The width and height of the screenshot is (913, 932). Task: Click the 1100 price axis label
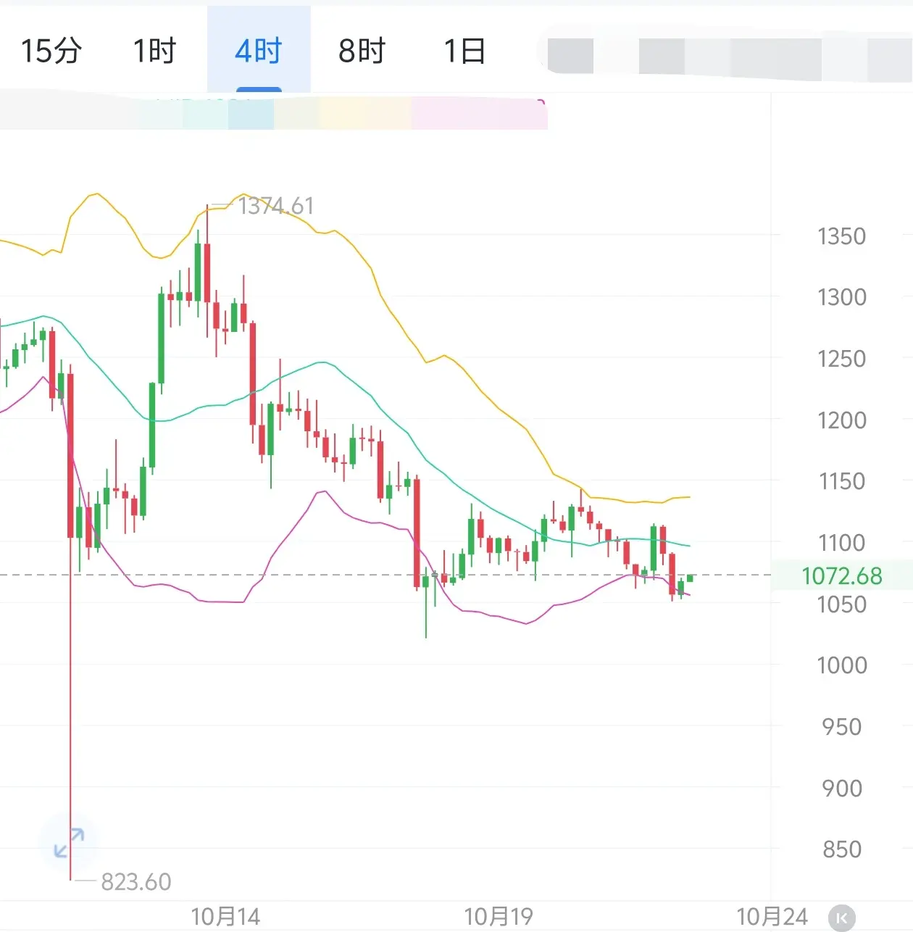(x=841, y=543)
